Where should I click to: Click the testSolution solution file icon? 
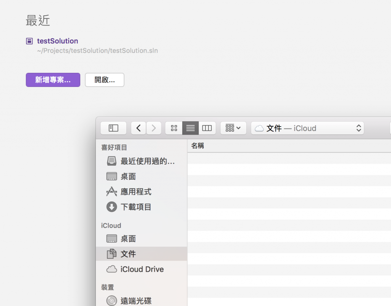[29, 41]
